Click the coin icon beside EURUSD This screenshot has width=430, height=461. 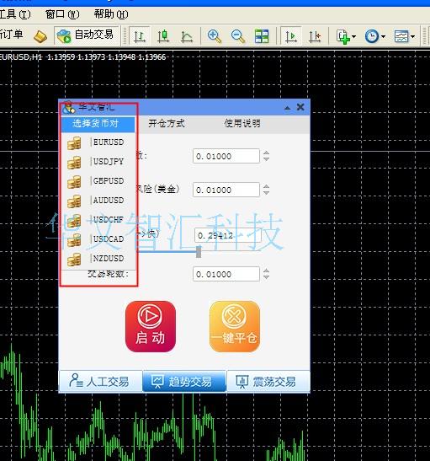(x=74, y=143)
